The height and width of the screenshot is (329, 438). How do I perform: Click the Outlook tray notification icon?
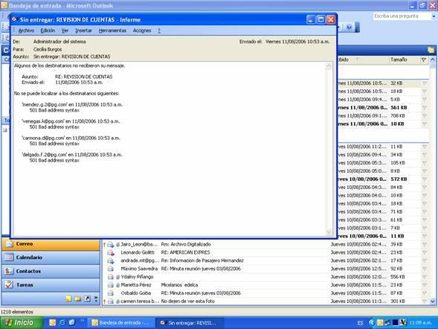click(380, 323)
